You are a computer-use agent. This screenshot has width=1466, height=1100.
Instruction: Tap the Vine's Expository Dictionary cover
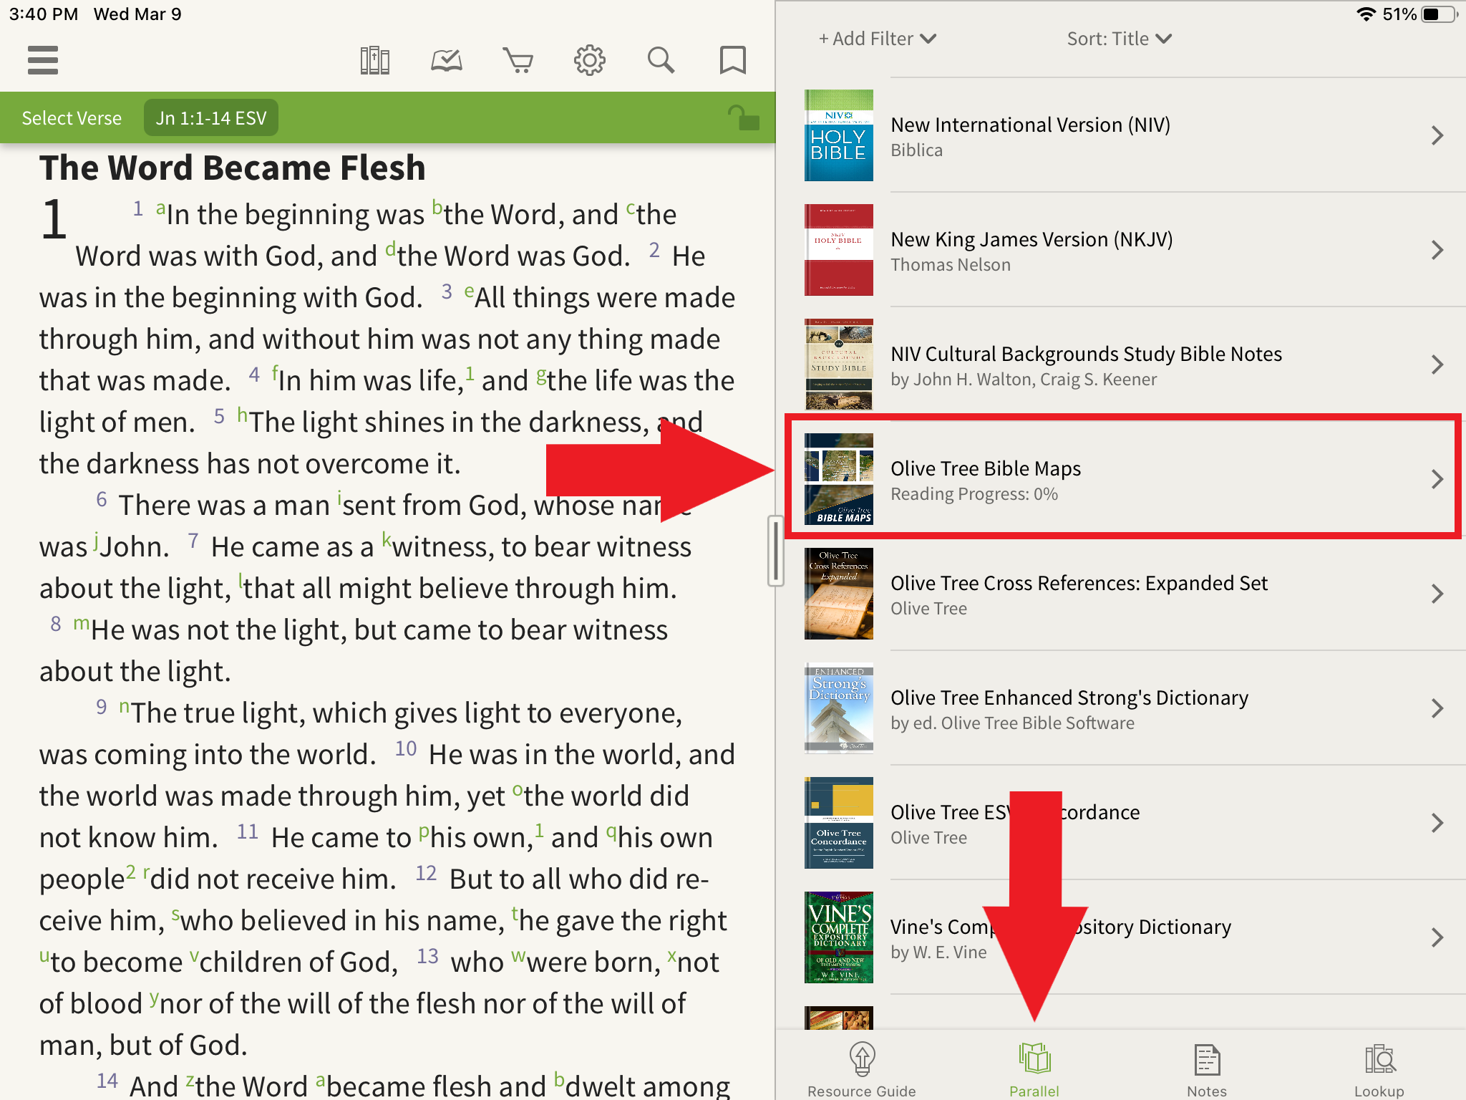click(838, 937)
